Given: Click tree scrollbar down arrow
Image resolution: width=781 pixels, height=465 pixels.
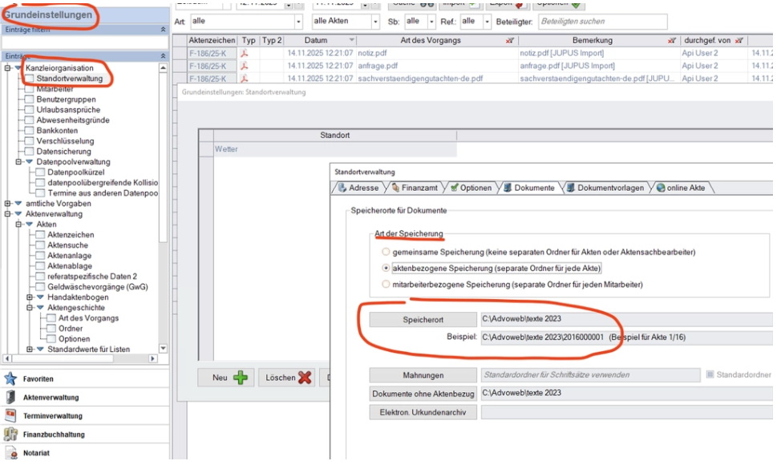Looking at the screenshot, I should coord(163,349).
